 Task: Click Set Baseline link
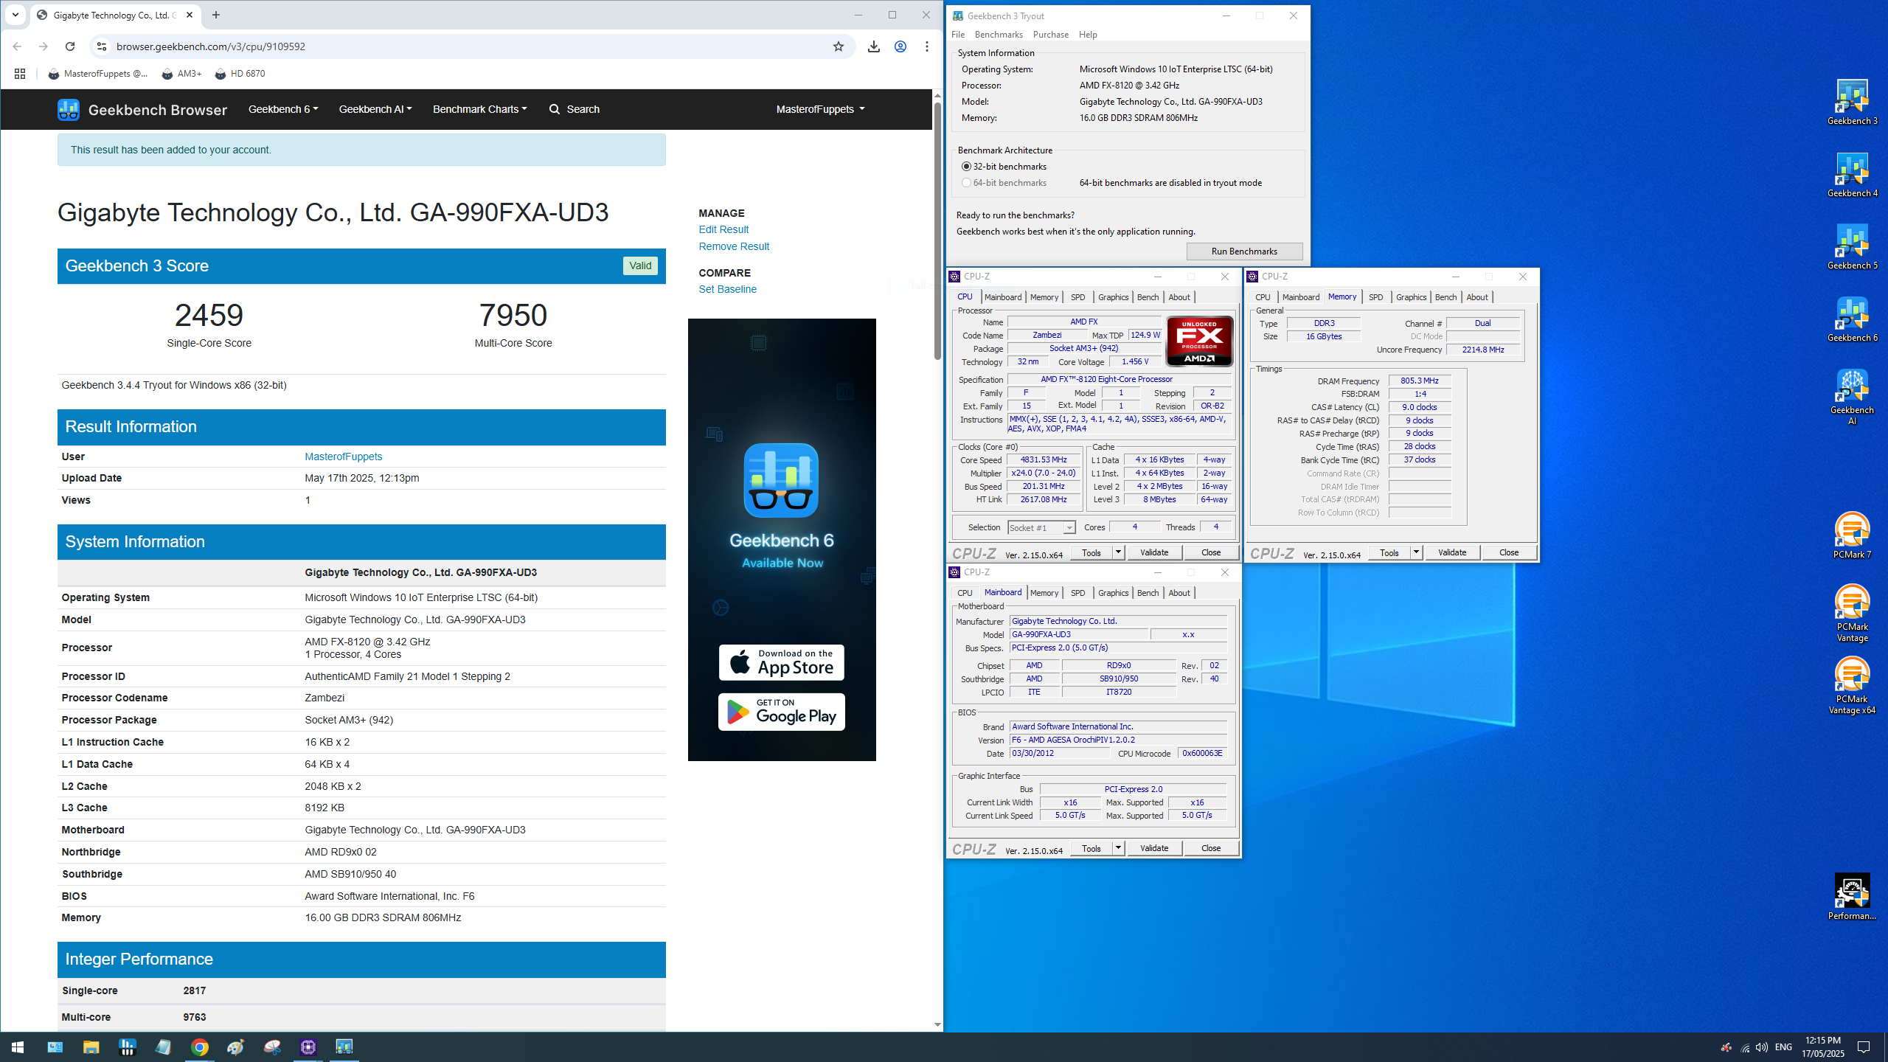(727, 289)
